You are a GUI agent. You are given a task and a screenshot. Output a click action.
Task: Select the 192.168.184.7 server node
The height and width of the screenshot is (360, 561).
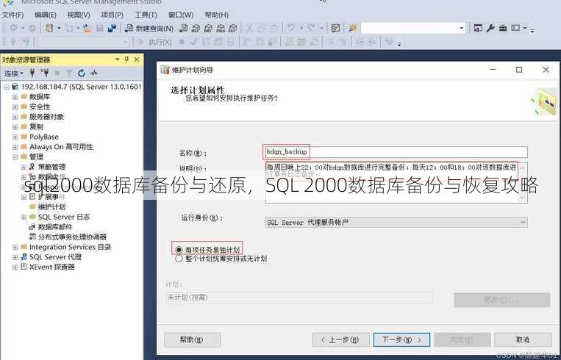pyautogui.click(x=81, y=87)
